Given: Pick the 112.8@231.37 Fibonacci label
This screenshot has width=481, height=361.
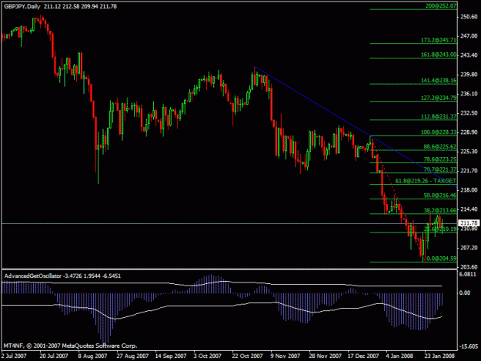Looking at the screenshot, I should [439, 116].
